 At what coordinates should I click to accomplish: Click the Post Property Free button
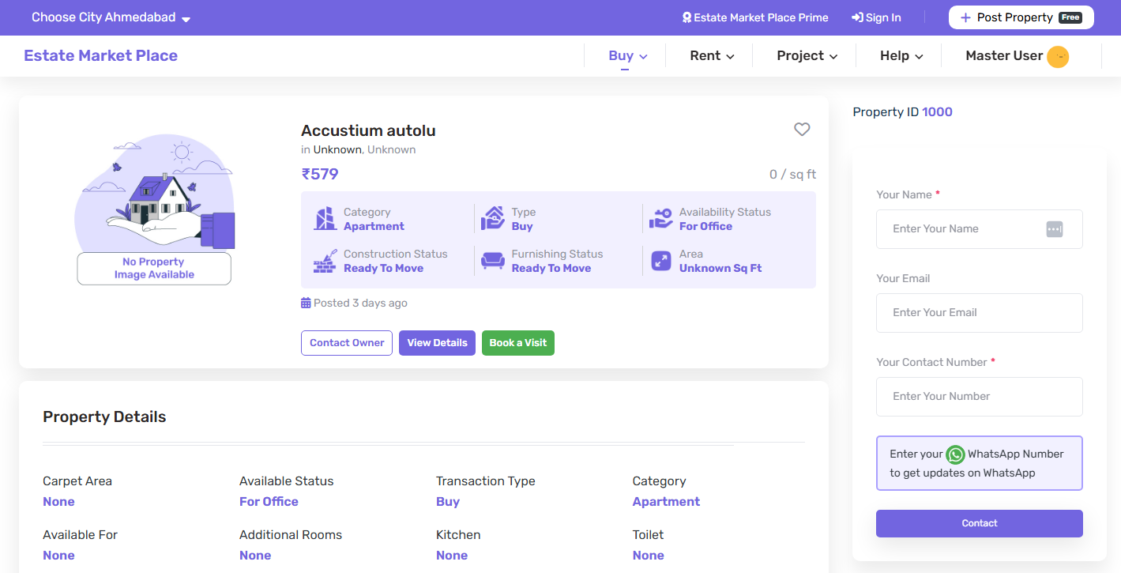[1021, 17]
